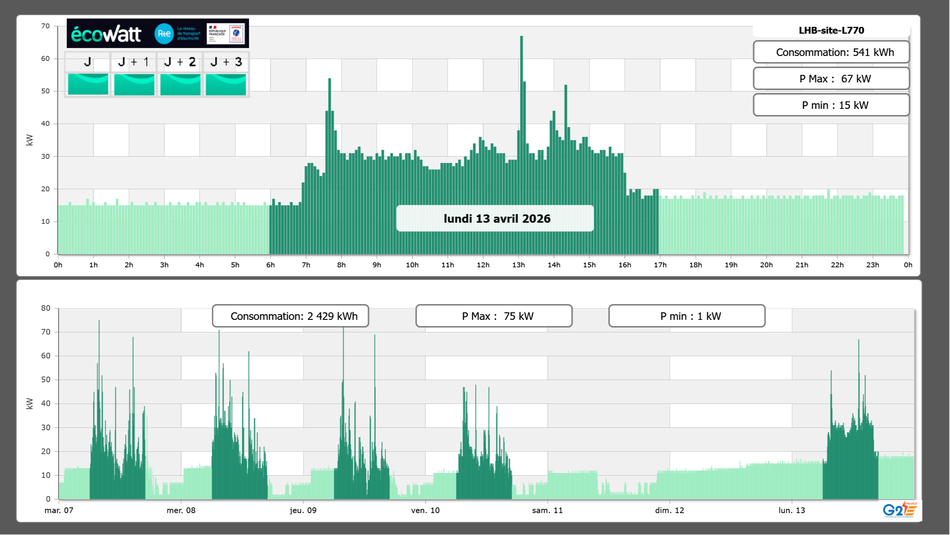Select the J + 3 header label

(x=226, y=62)
